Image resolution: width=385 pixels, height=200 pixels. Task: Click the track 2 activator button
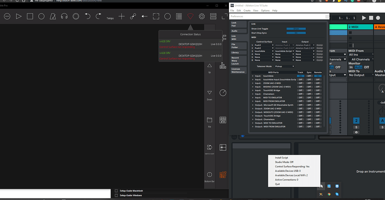[356, 120]
